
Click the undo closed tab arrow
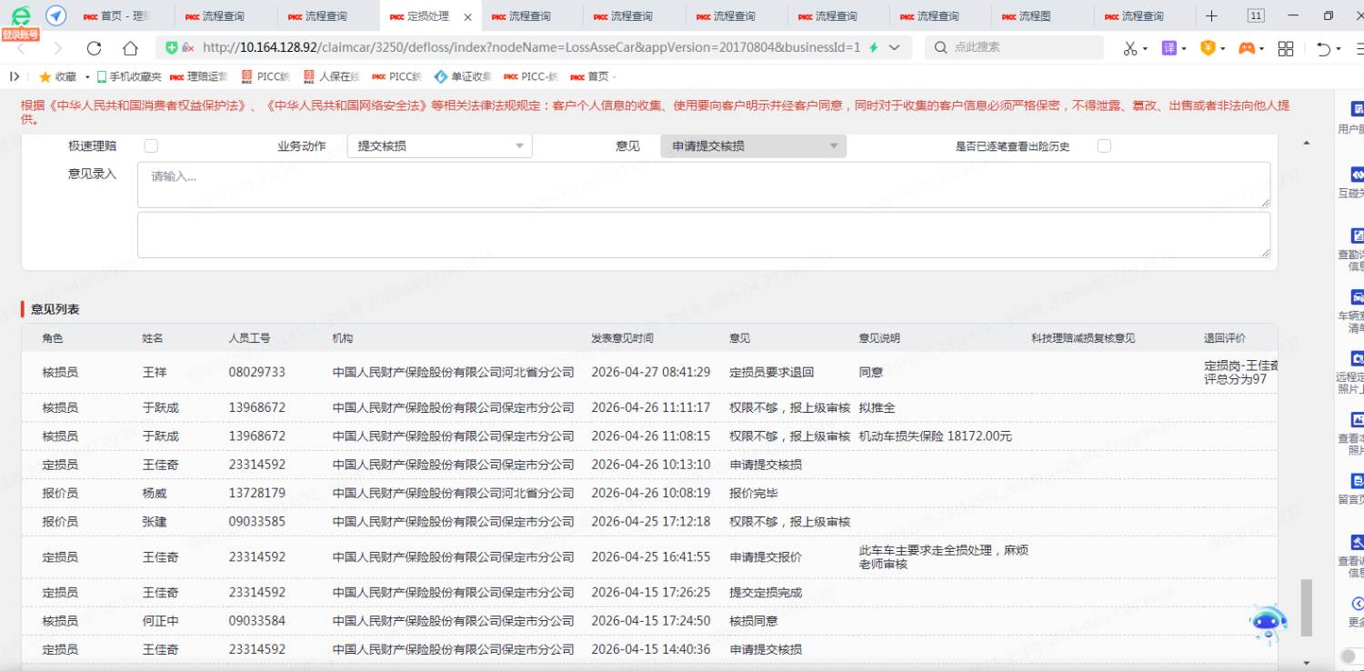1323,48
